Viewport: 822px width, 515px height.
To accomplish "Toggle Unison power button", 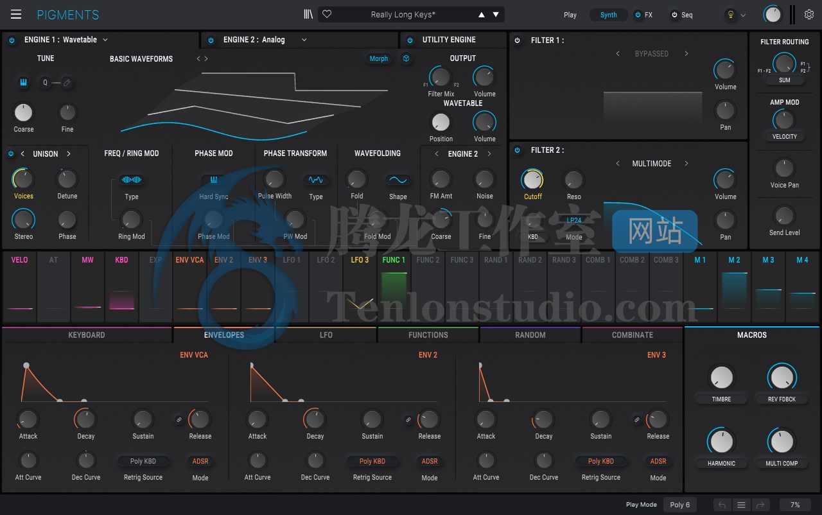I will pos(11,154).
